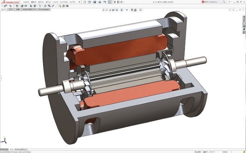Screen dimensions: 246x153
Task: Expand the Open file dropdown arrow
Action: pos(92,2)
